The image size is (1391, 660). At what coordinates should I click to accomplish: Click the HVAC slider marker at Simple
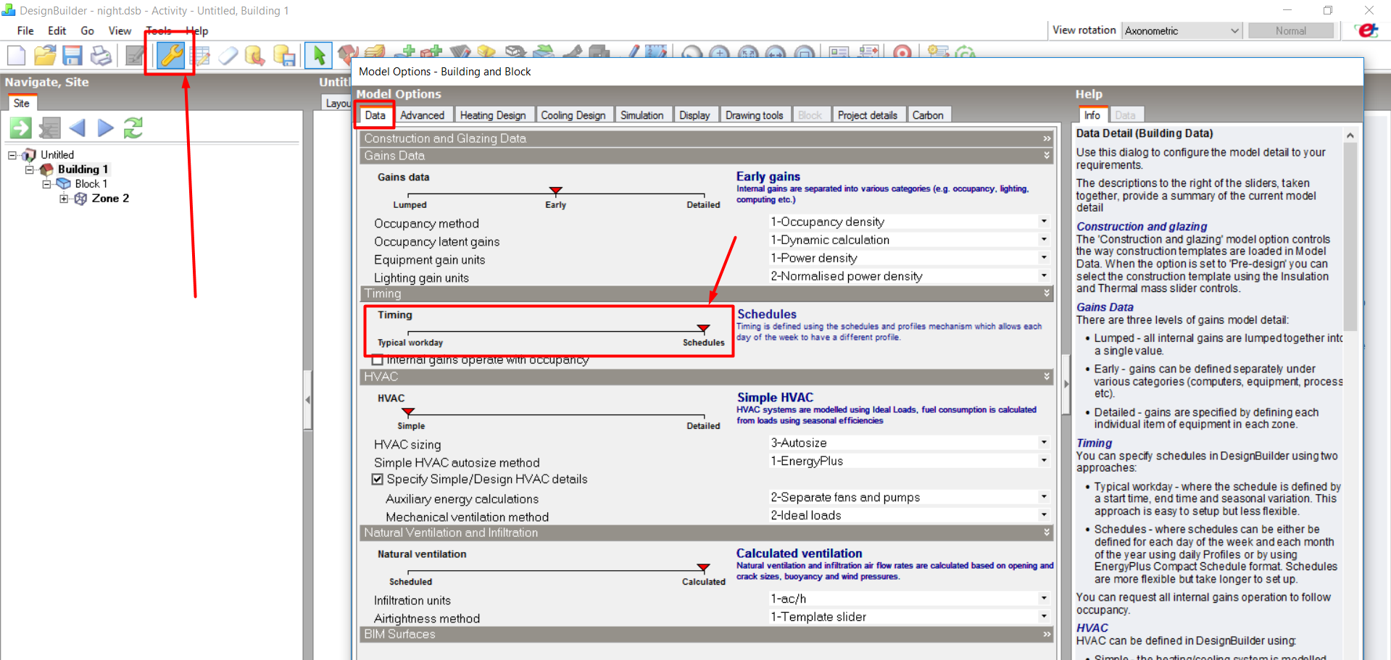coord(409,412)
